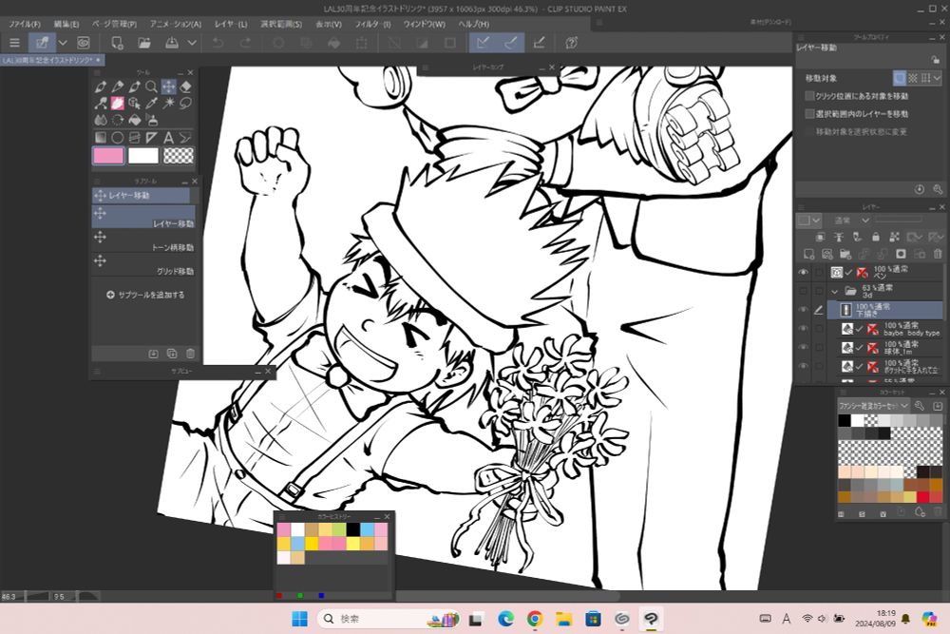Click the Undo arrow
The image size is (950, 634).
218,43
